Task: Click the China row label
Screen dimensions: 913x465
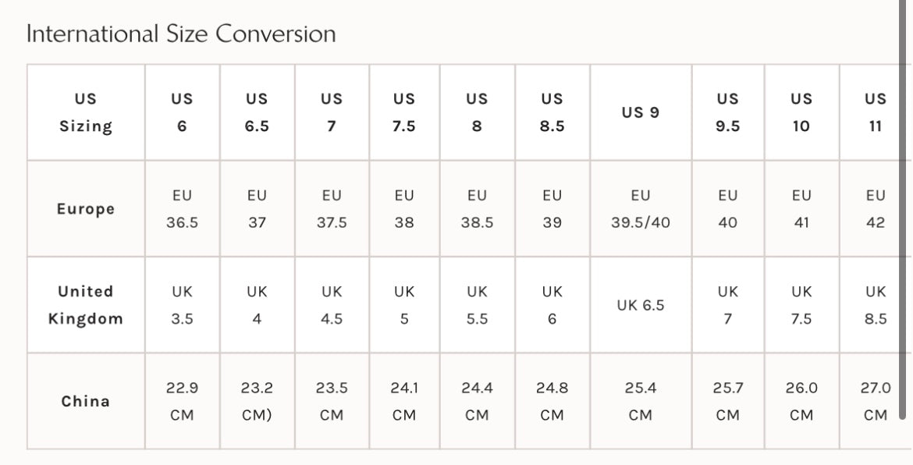Action: point(86,401)
